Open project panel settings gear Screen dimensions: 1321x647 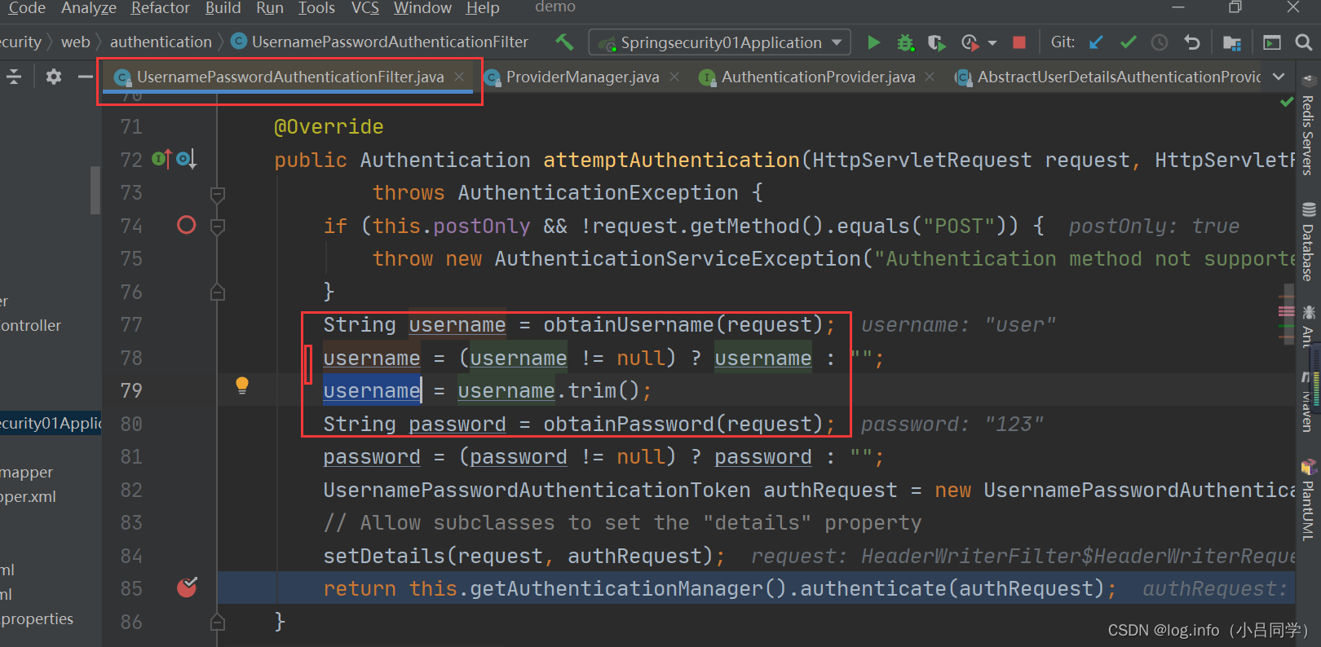(54, 77)
